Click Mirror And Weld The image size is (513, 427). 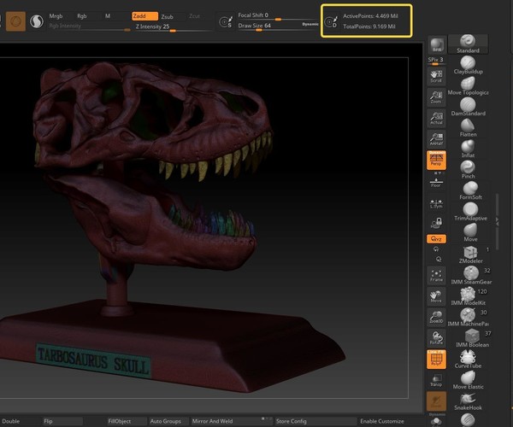tap(232, 421)
